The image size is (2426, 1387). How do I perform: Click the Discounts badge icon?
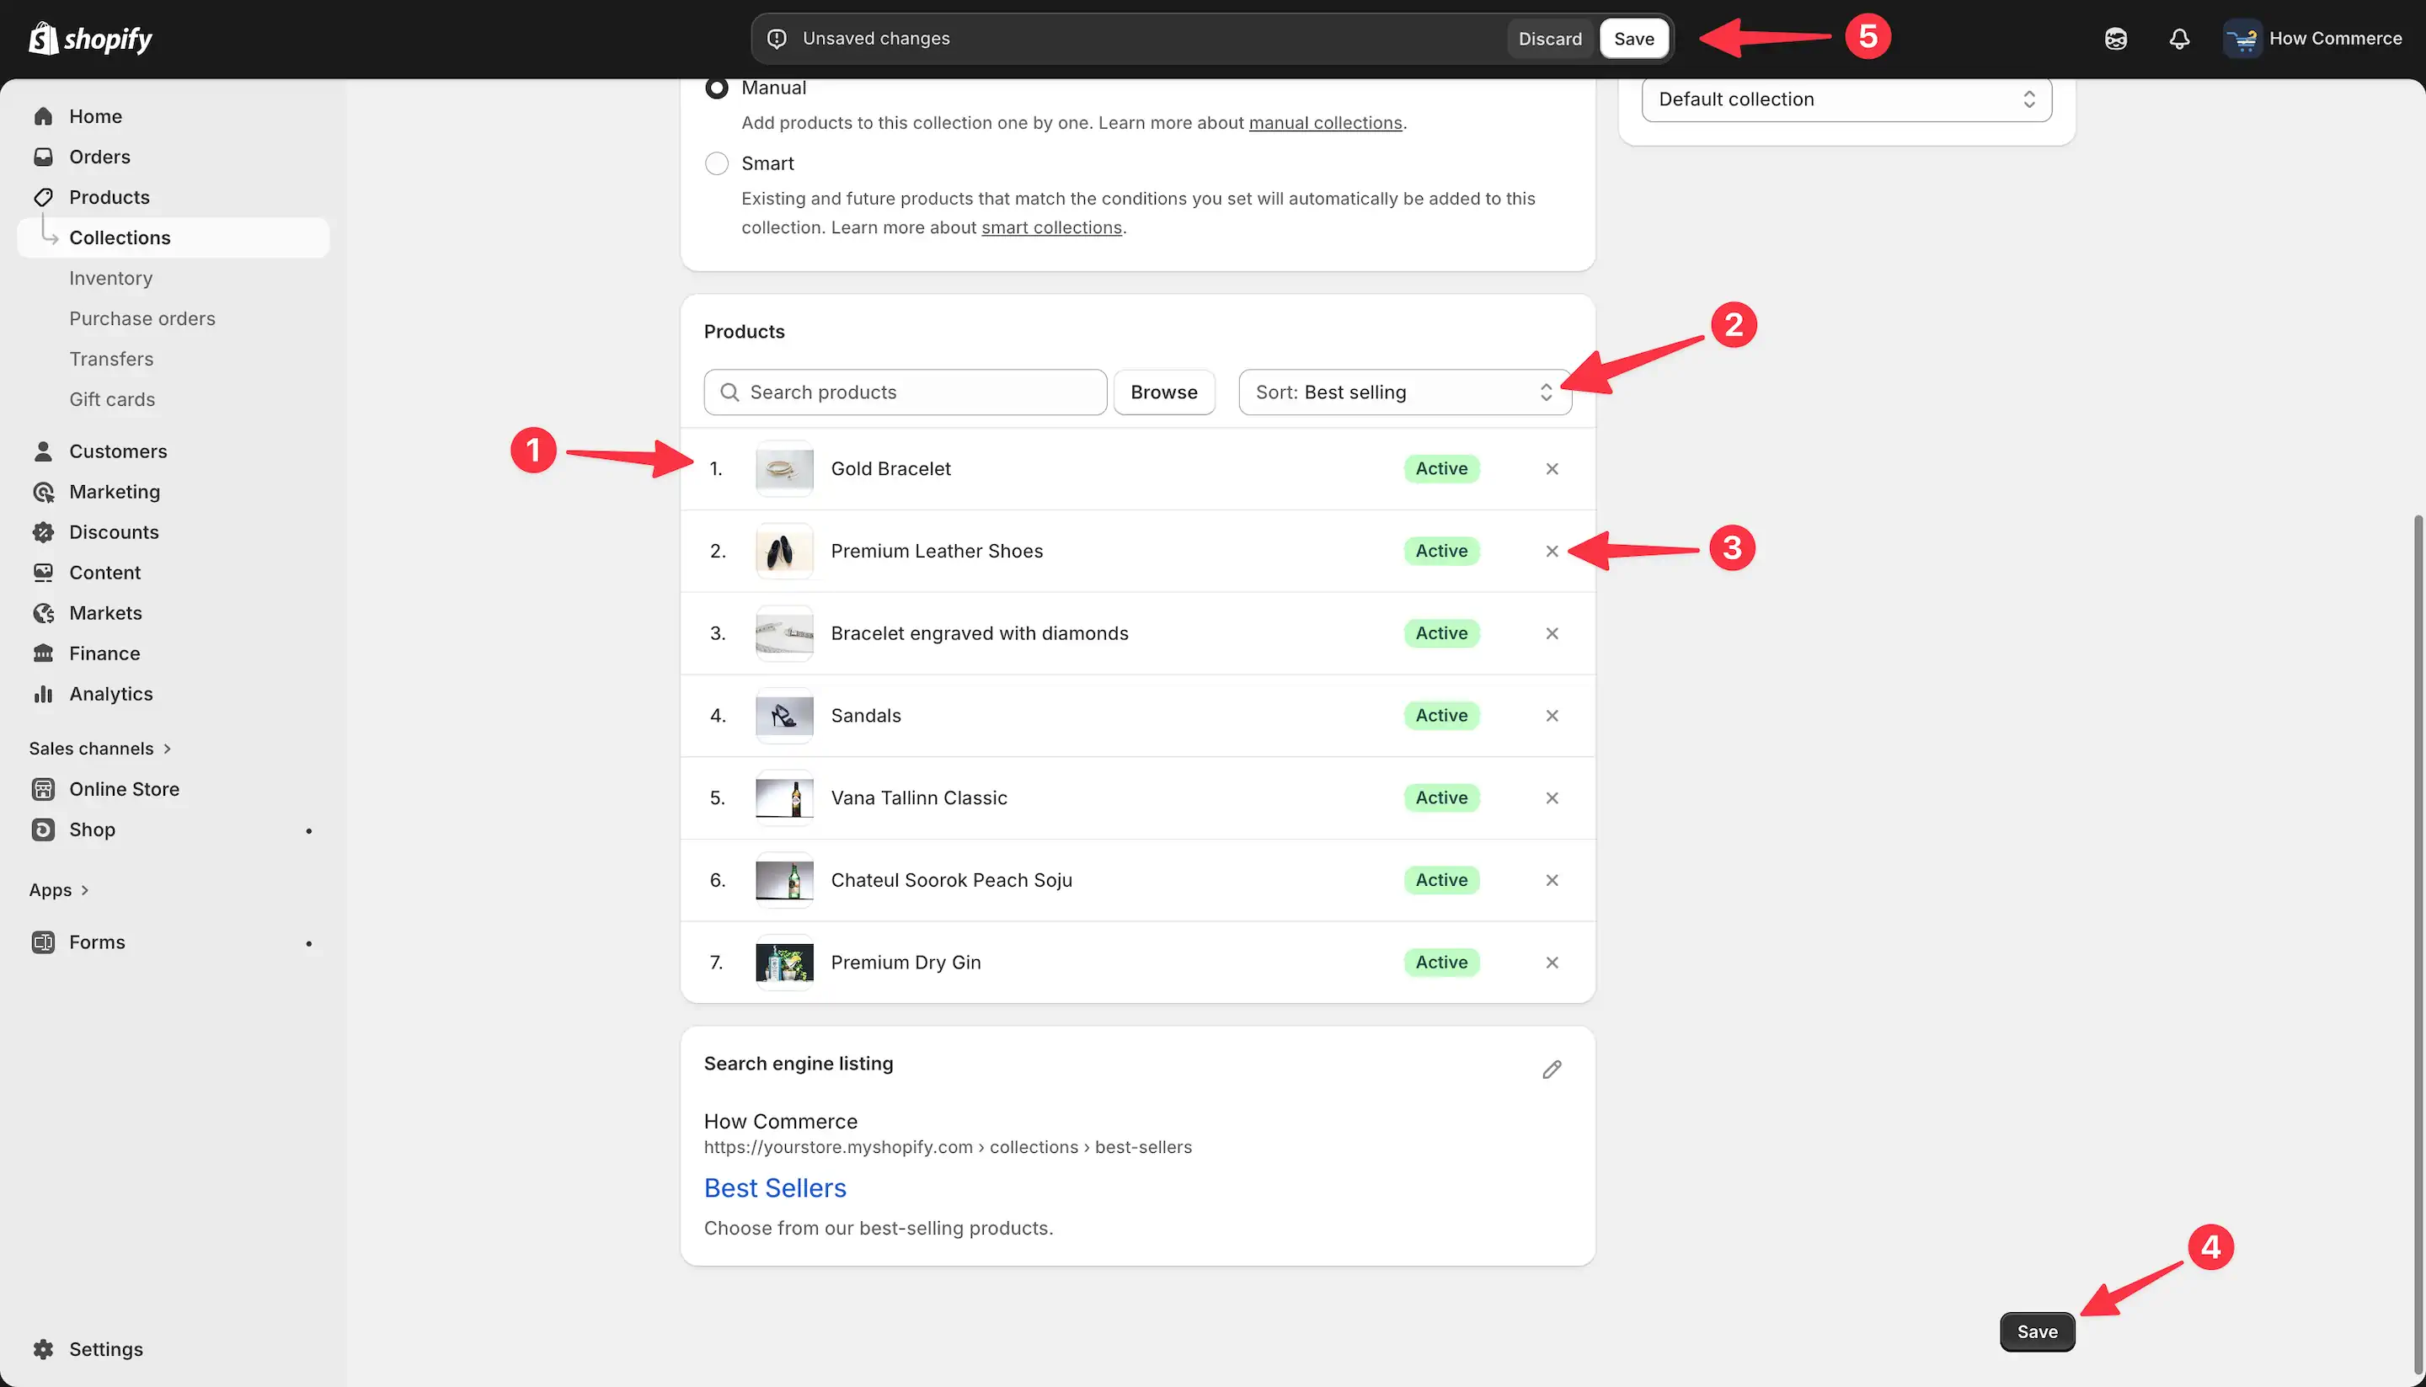(43, 532)
